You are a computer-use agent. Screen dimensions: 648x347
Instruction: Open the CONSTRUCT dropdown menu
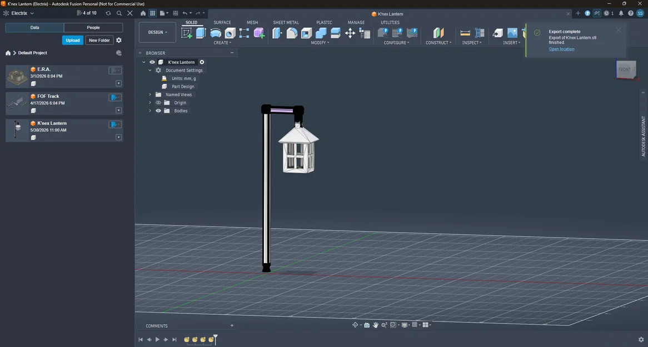438,43
